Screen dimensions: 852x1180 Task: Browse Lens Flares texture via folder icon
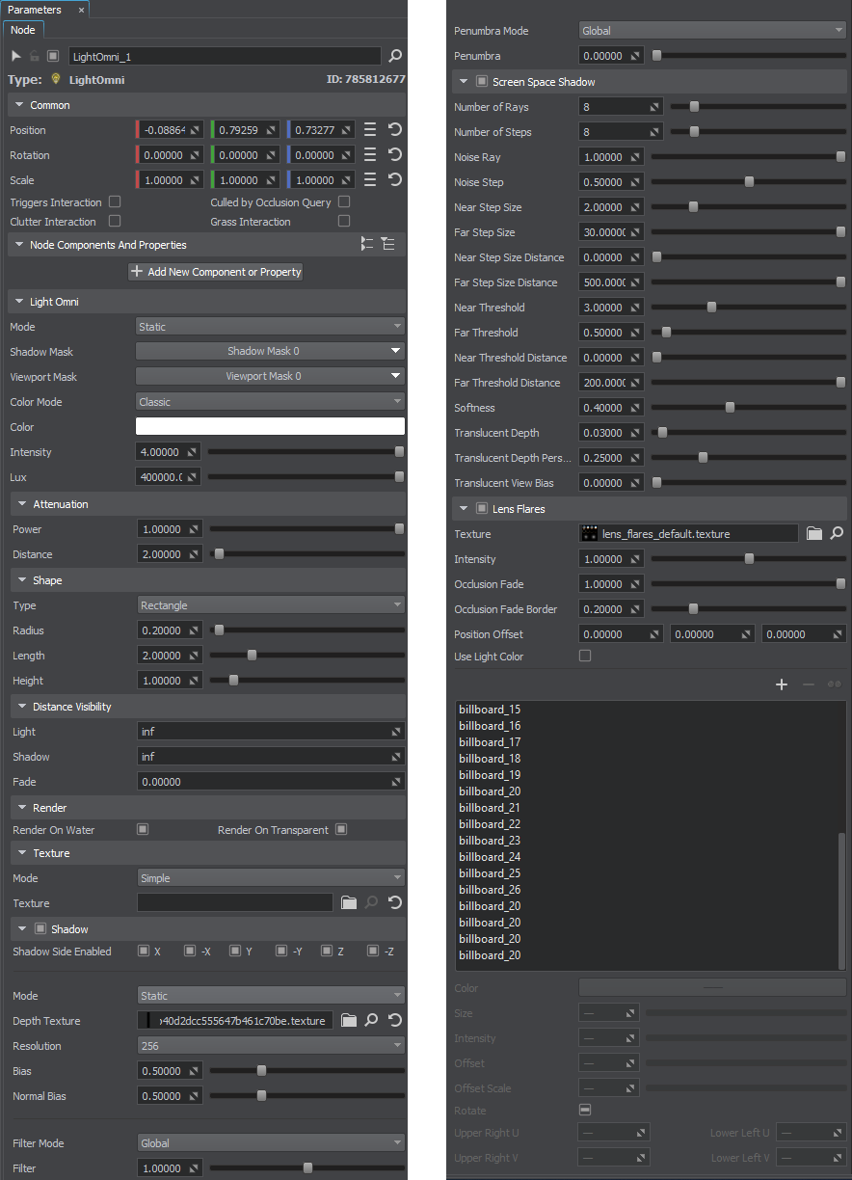click(814, 533)
